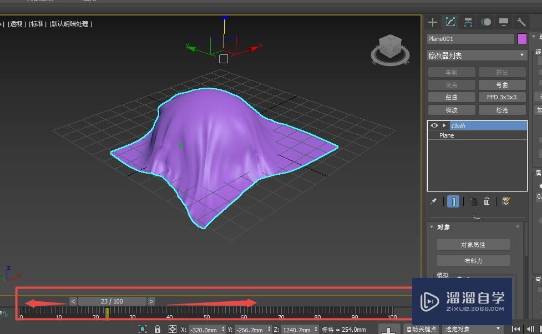
Task: Click the 对象属性 button
Action: 473,245
